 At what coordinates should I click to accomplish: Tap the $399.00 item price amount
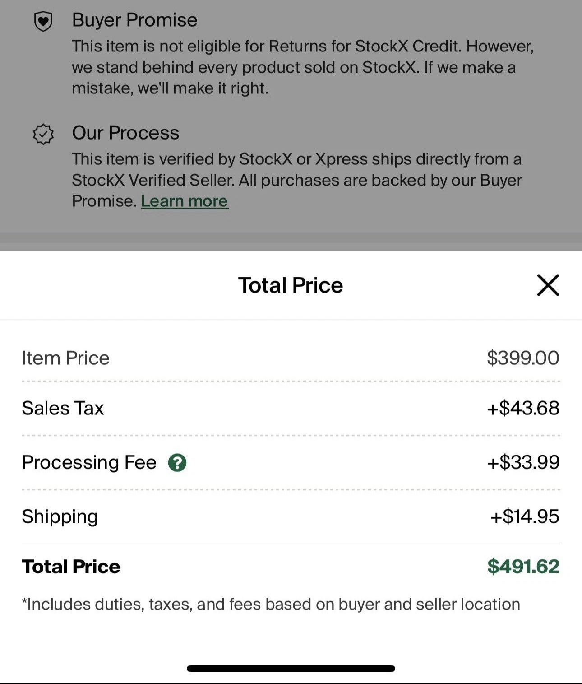click(x=523, y=358)
